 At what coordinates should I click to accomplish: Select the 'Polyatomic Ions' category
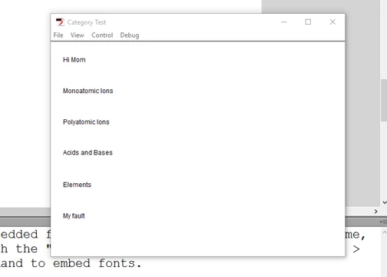[x=86, y=122]
